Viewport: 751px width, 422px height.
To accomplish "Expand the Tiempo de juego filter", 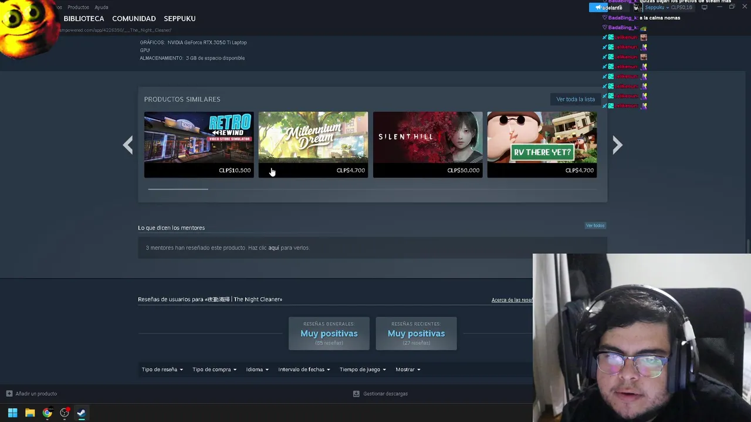I will click(x=363, y=370).
